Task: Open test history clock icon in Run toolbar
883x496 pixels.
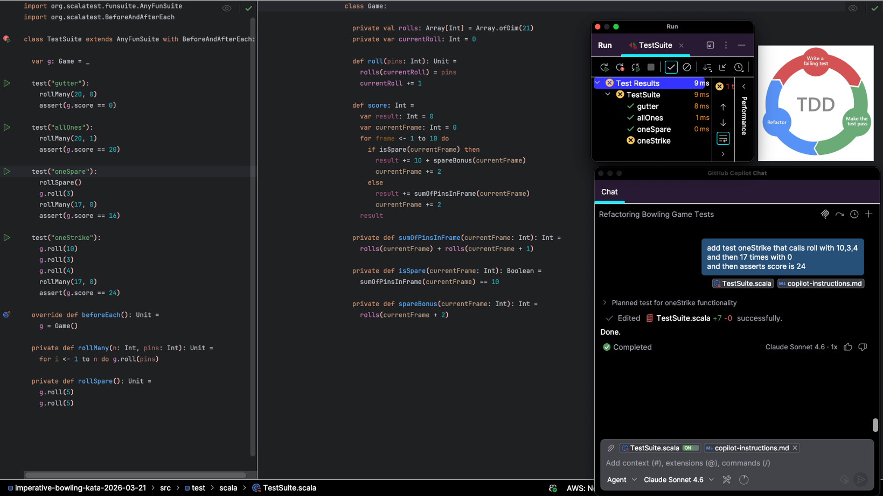Action: [739, 67]
